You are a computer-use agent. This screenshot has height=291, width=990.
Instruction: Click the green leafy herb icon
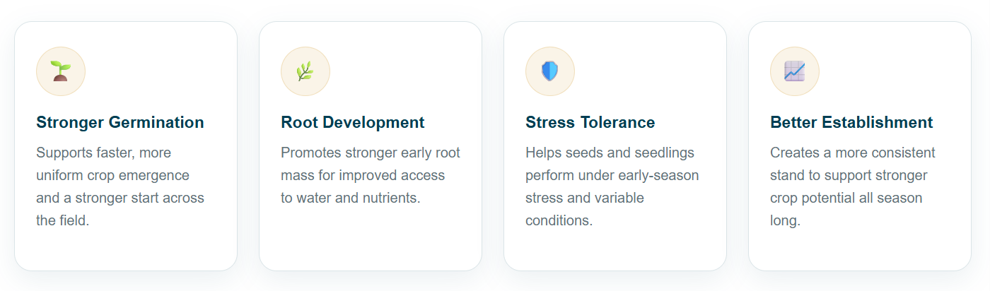click(x=305, y=71)
